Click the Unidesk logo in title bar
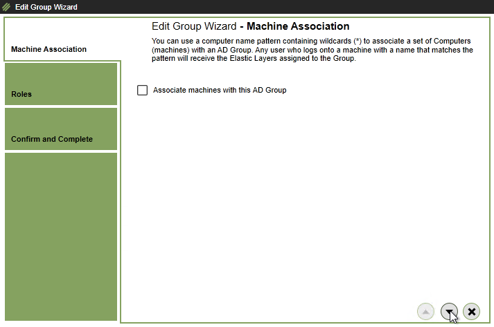The width and height of the screenshot is (494, 327). 6,7
